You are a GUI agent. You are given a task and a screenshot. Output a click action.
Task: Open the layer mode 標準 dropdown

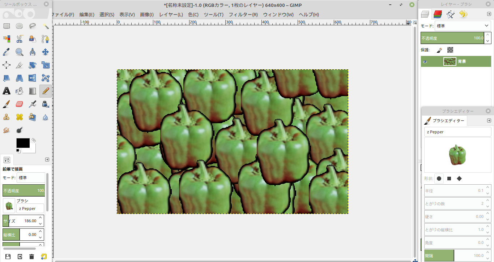[x=463, y=26]
